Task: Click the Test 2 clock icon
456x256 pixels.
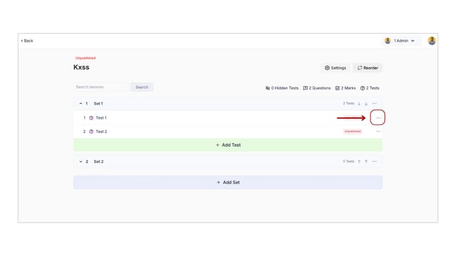Action: pos(91,132)
